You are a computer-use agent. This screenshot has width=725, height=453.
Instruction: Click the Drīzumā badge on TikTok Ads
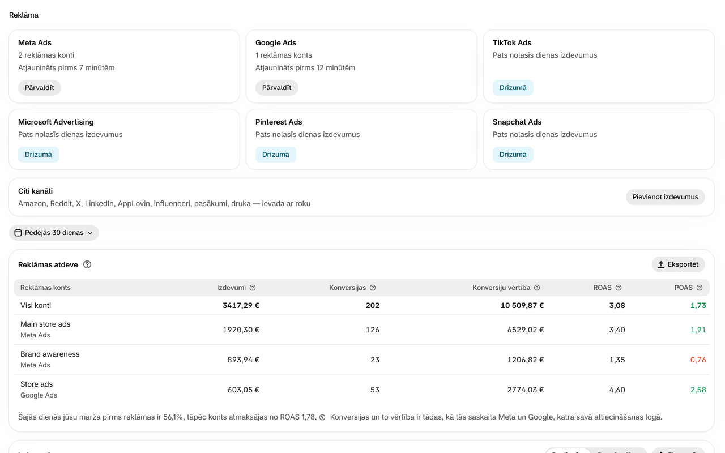point(513,88)
